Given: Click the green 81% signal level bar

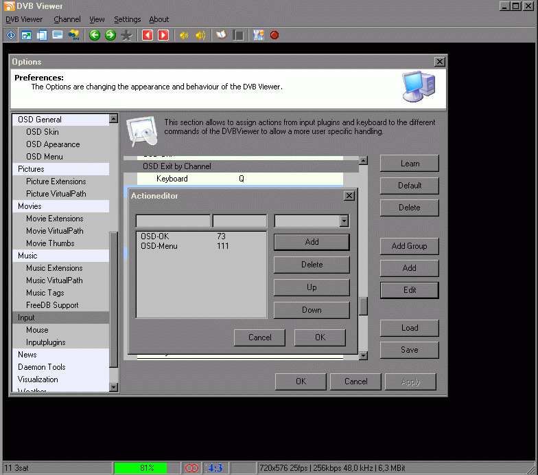Looking at the screenshot, I should 141,468.
